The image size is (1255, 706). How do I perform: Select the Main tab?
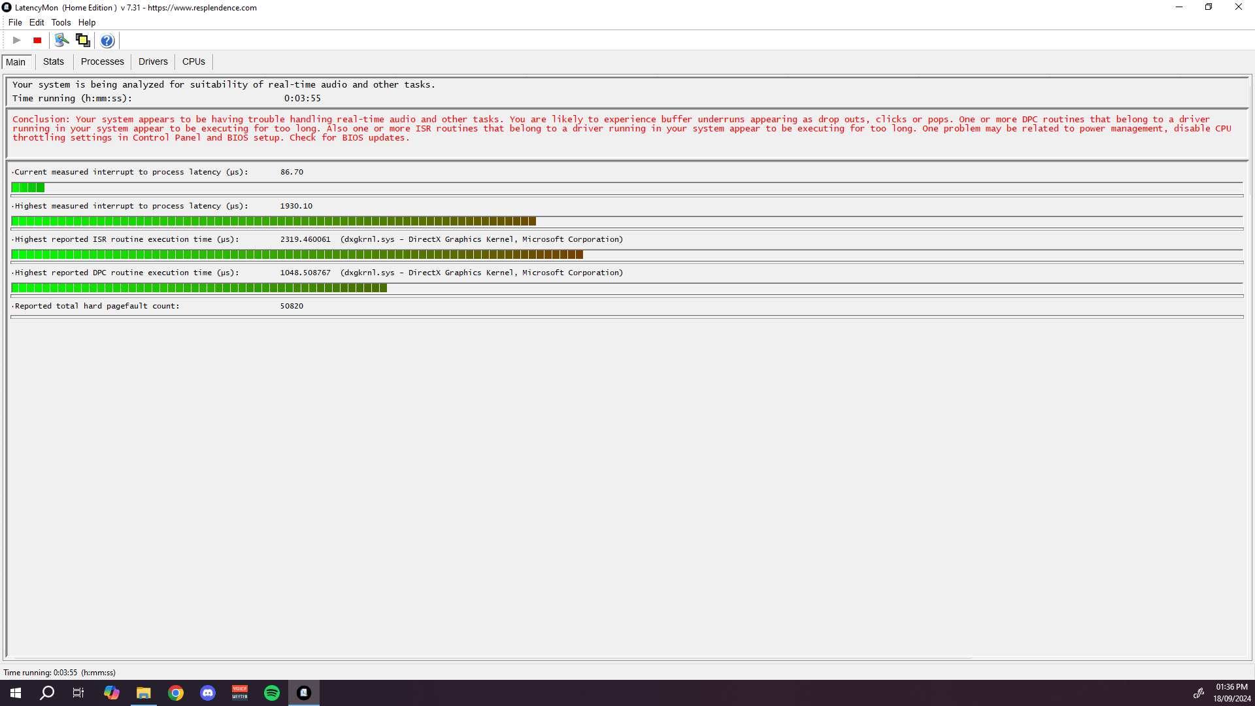pos(16,62)
